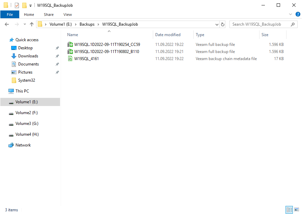Expand the chevron after Volume1 (E:) in address bar
Image resolution: width=302 pixels, height=214 pixels.
tap(76, 24)
